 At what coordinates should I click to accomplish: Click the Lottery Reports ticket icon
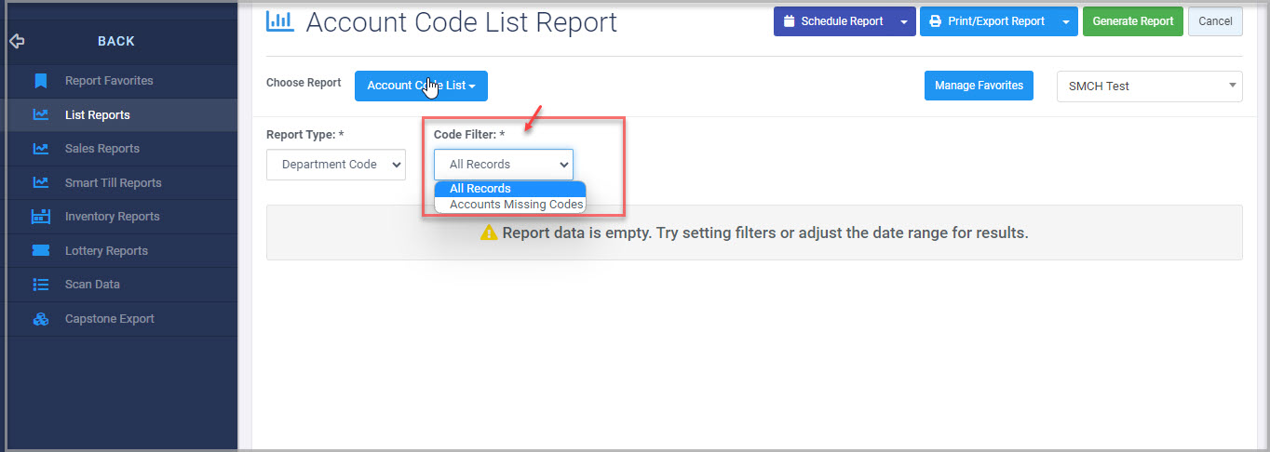coord(41,251)
